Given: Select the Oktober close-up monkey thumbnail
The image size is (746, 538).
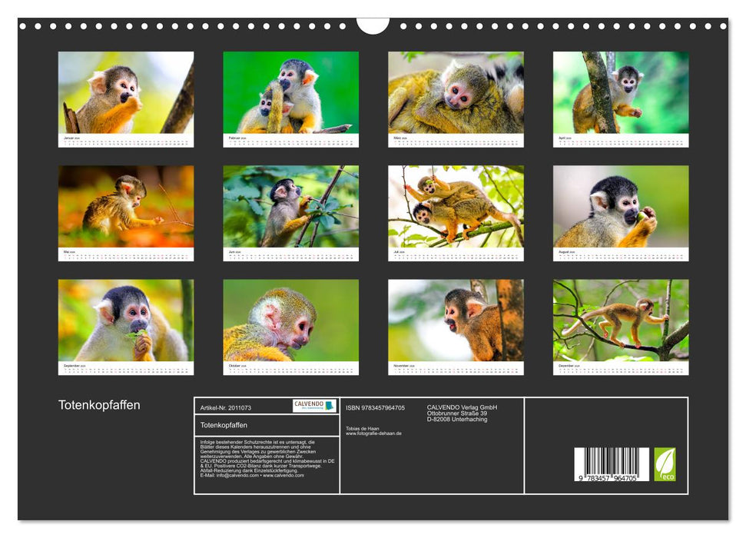Looking at the screenshot, I should coord(290,320).
